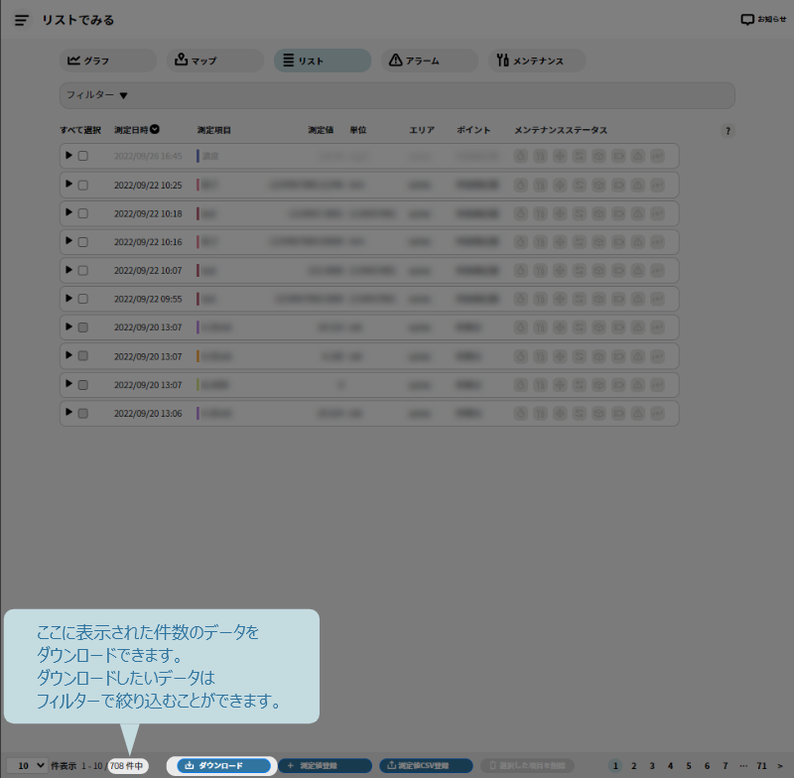Click warning triangle icon in 2022/09/22 10:25 row

(x=638, y=185)
